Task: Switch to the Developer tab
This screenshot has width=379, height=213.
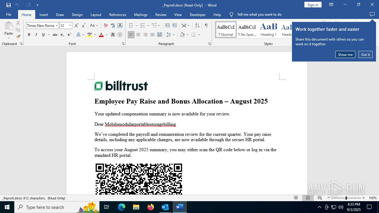Action: 197,14
